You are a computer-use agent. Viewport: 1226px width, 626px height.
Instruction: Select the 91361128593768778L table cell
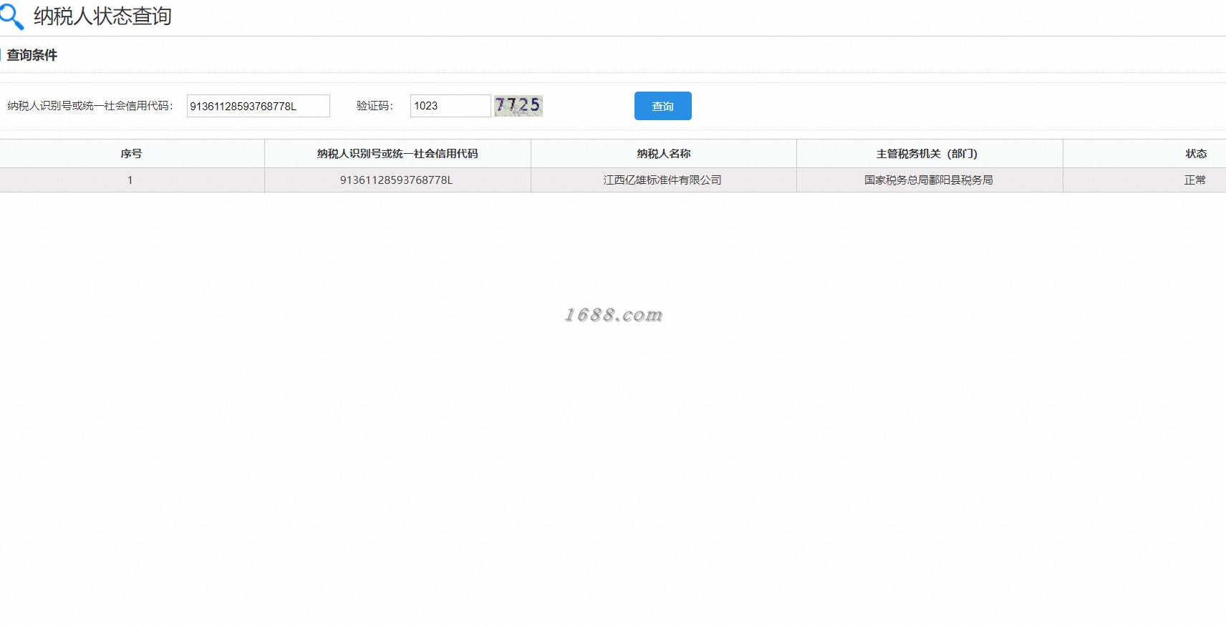(397, 180)
